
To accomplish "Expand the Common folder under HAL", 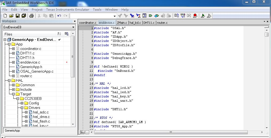I will [13, 85].
